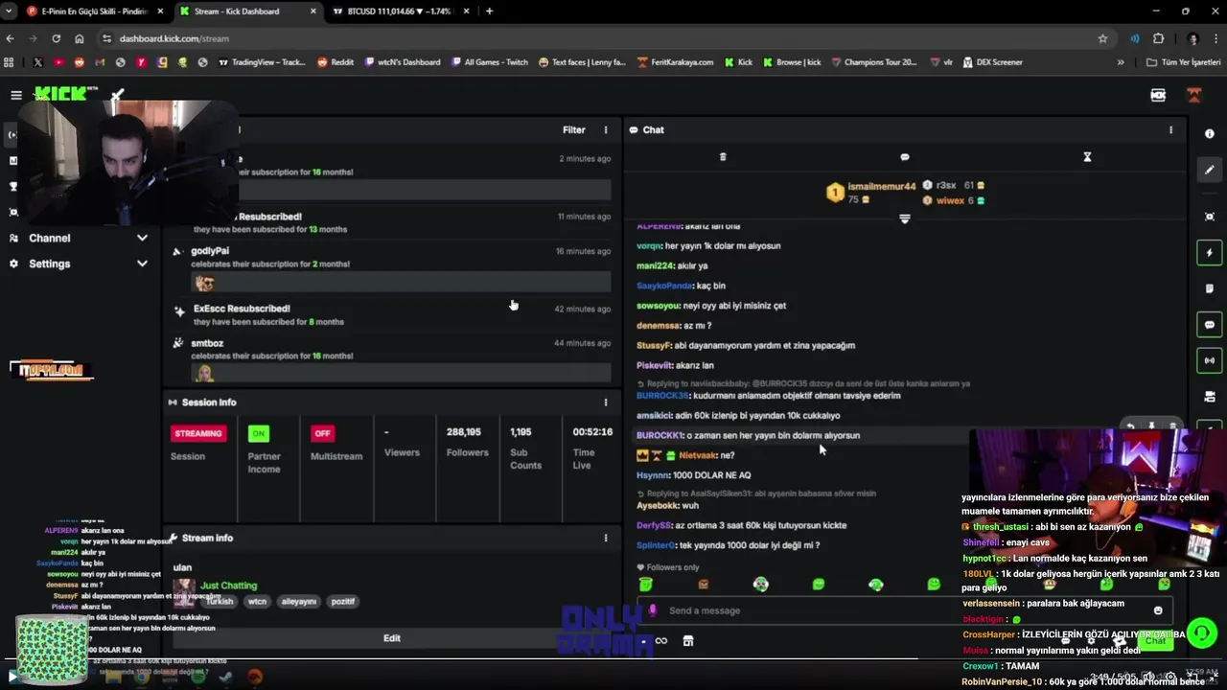Toggle Partner Income ON switch
1227x690 pixels.
(x=259, y=433)
